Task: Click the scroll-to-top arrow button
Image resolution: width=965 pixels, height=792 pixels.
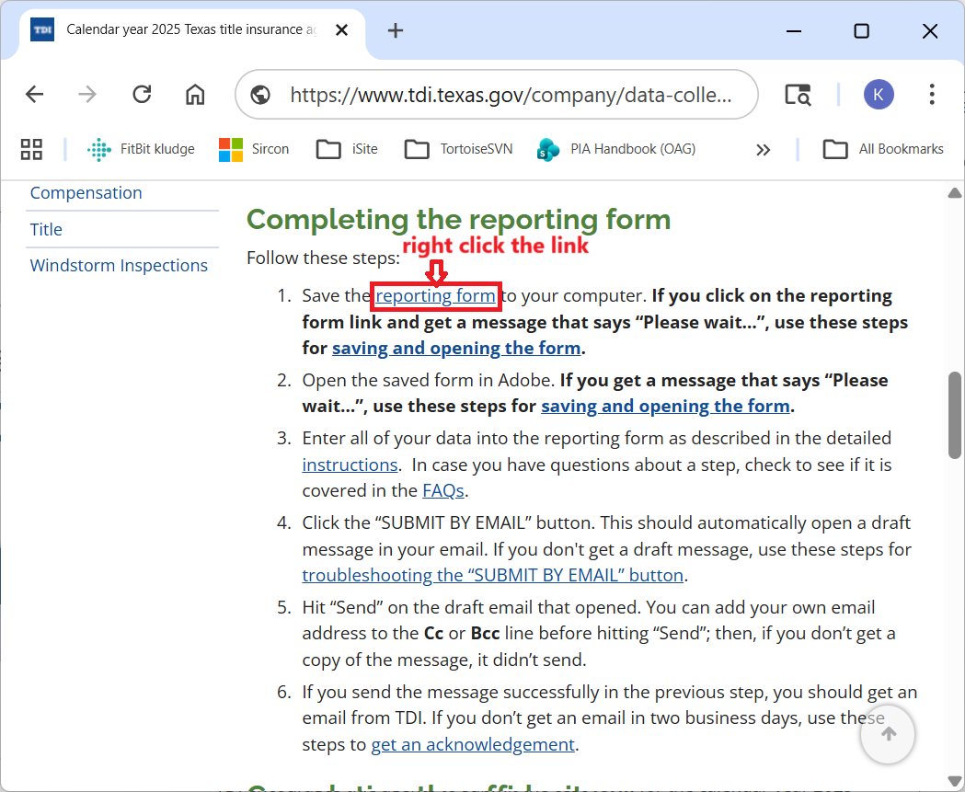Action: click(888, 733)
